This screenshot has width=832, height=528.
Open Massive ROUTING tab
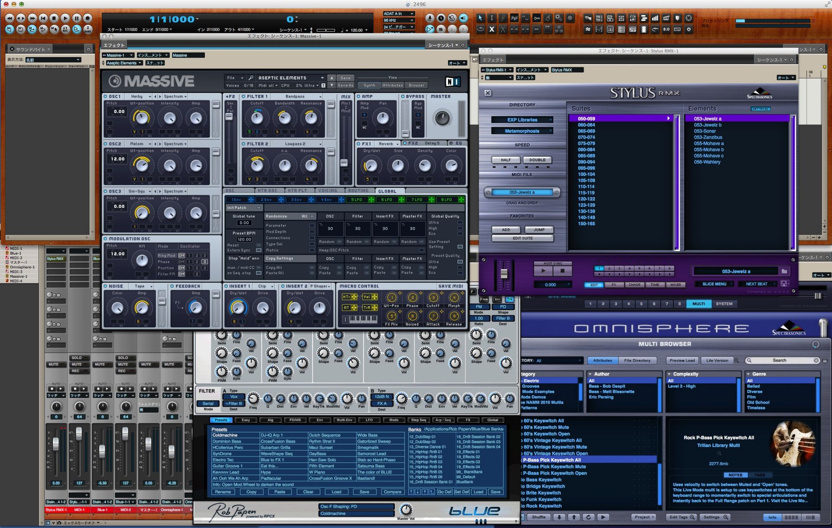pos(358,191)
